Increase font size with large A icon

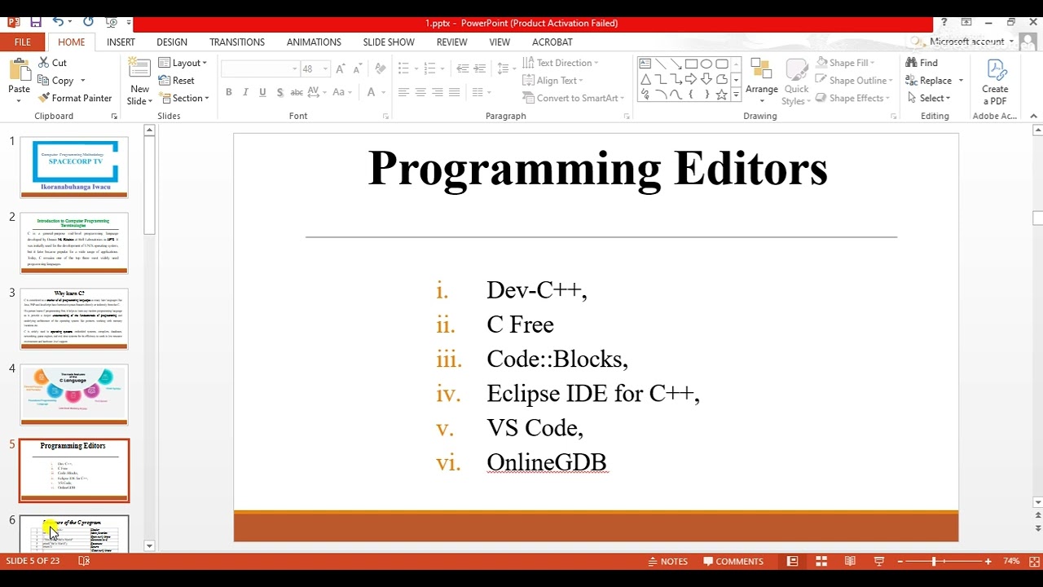coord(341,69)
